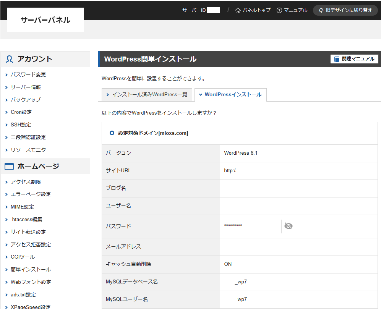Open Webフォント設定
The height and width of the screenshot is (309, 381).
click(x=31, y=282)
